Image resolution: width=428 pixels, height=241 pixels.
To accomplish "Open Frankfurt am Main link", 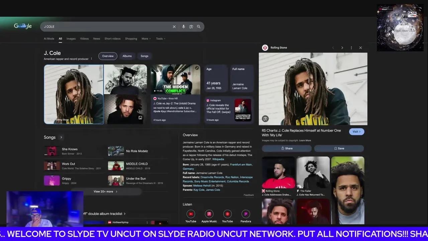I will tap(241, 165).
